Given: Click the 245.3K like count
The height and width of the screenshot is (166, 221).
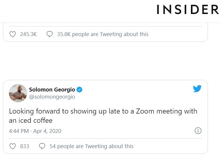Looking at the screenshot, I should coord(28,34).
